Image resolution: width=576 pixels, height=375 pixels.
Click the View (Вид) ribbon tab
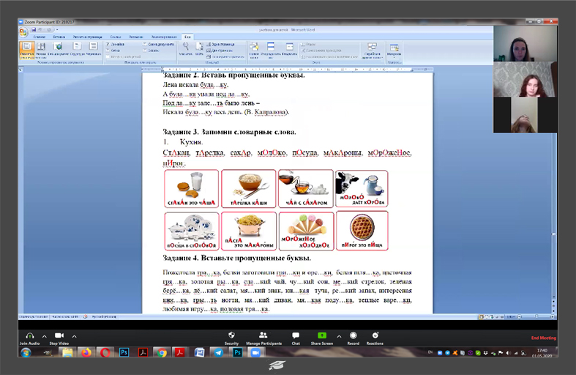click(187, 37)
